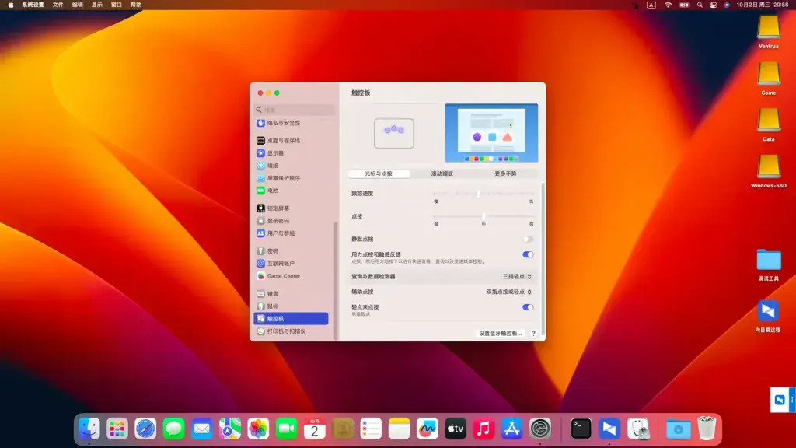
Task: Open 桌面与程序坞 settings in the sidebar
Action: [x=291, y=141]
